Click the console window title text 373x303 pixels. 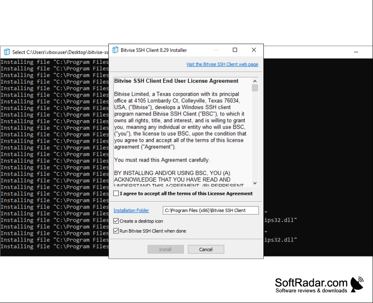tap(60, 52)
